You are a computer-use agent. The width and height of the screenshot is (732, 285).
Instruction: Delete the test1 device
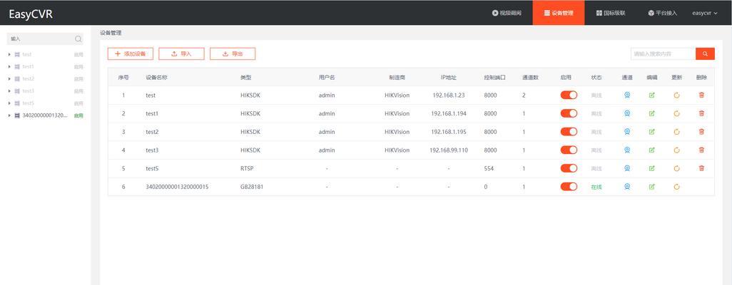701,113
